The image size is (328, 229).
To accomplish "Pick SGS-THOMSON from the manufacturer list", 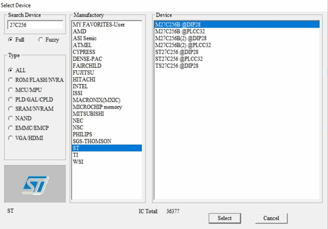I will [x=107, y=141].
